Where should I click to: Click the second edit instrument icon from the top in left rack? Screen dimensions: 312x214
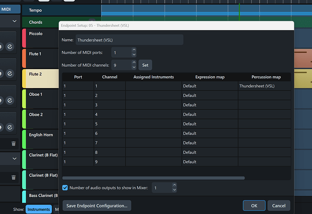pos(10,74)
